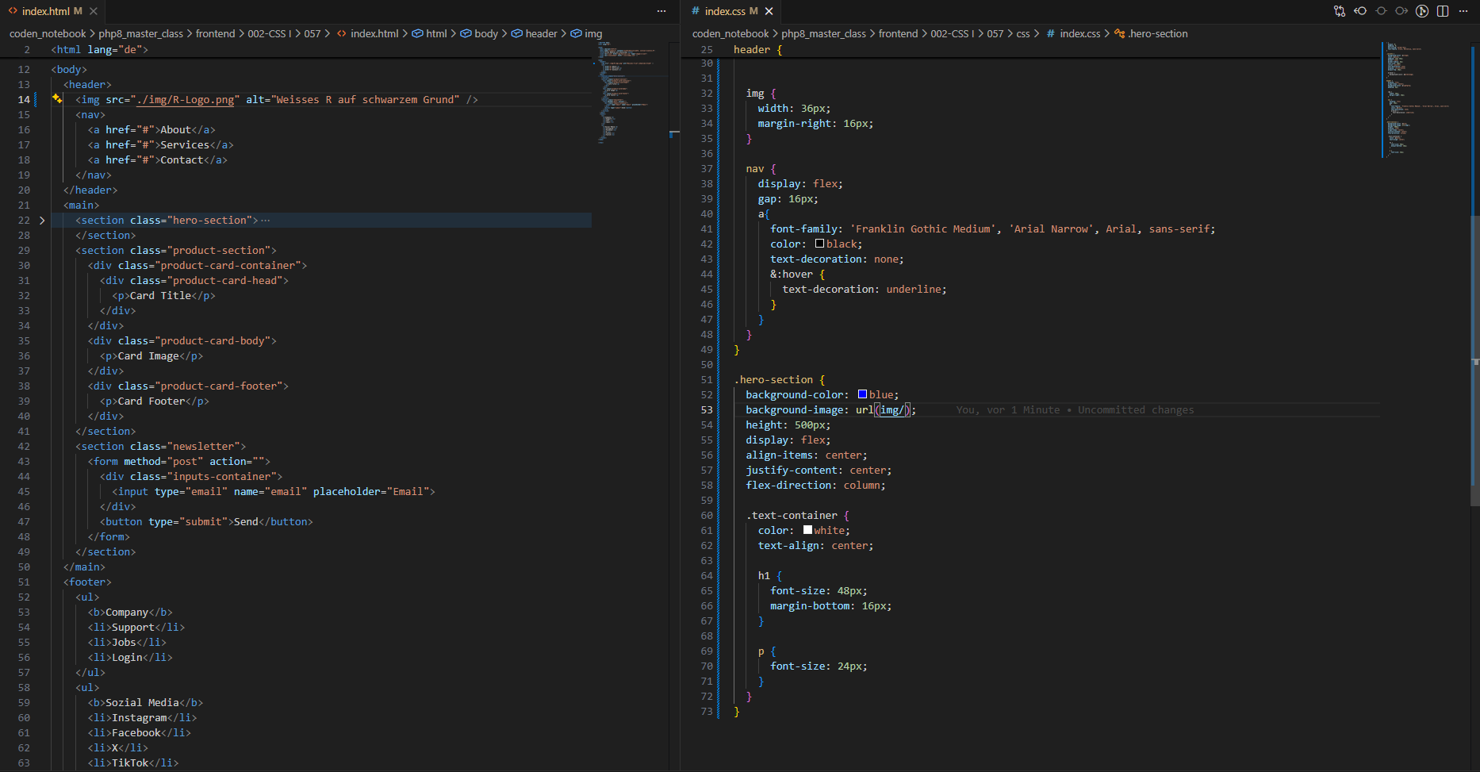Open More Actions menu of the right editor
The width and height of the screenshot is (1480, 772).
coord(1463,11)
